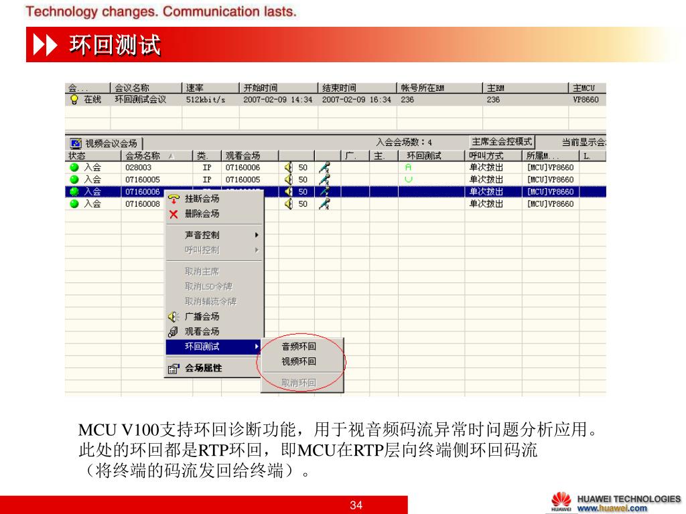Click the 速率 column header
The width and height of the screenshot is (686, 514).
pos(210,88)
